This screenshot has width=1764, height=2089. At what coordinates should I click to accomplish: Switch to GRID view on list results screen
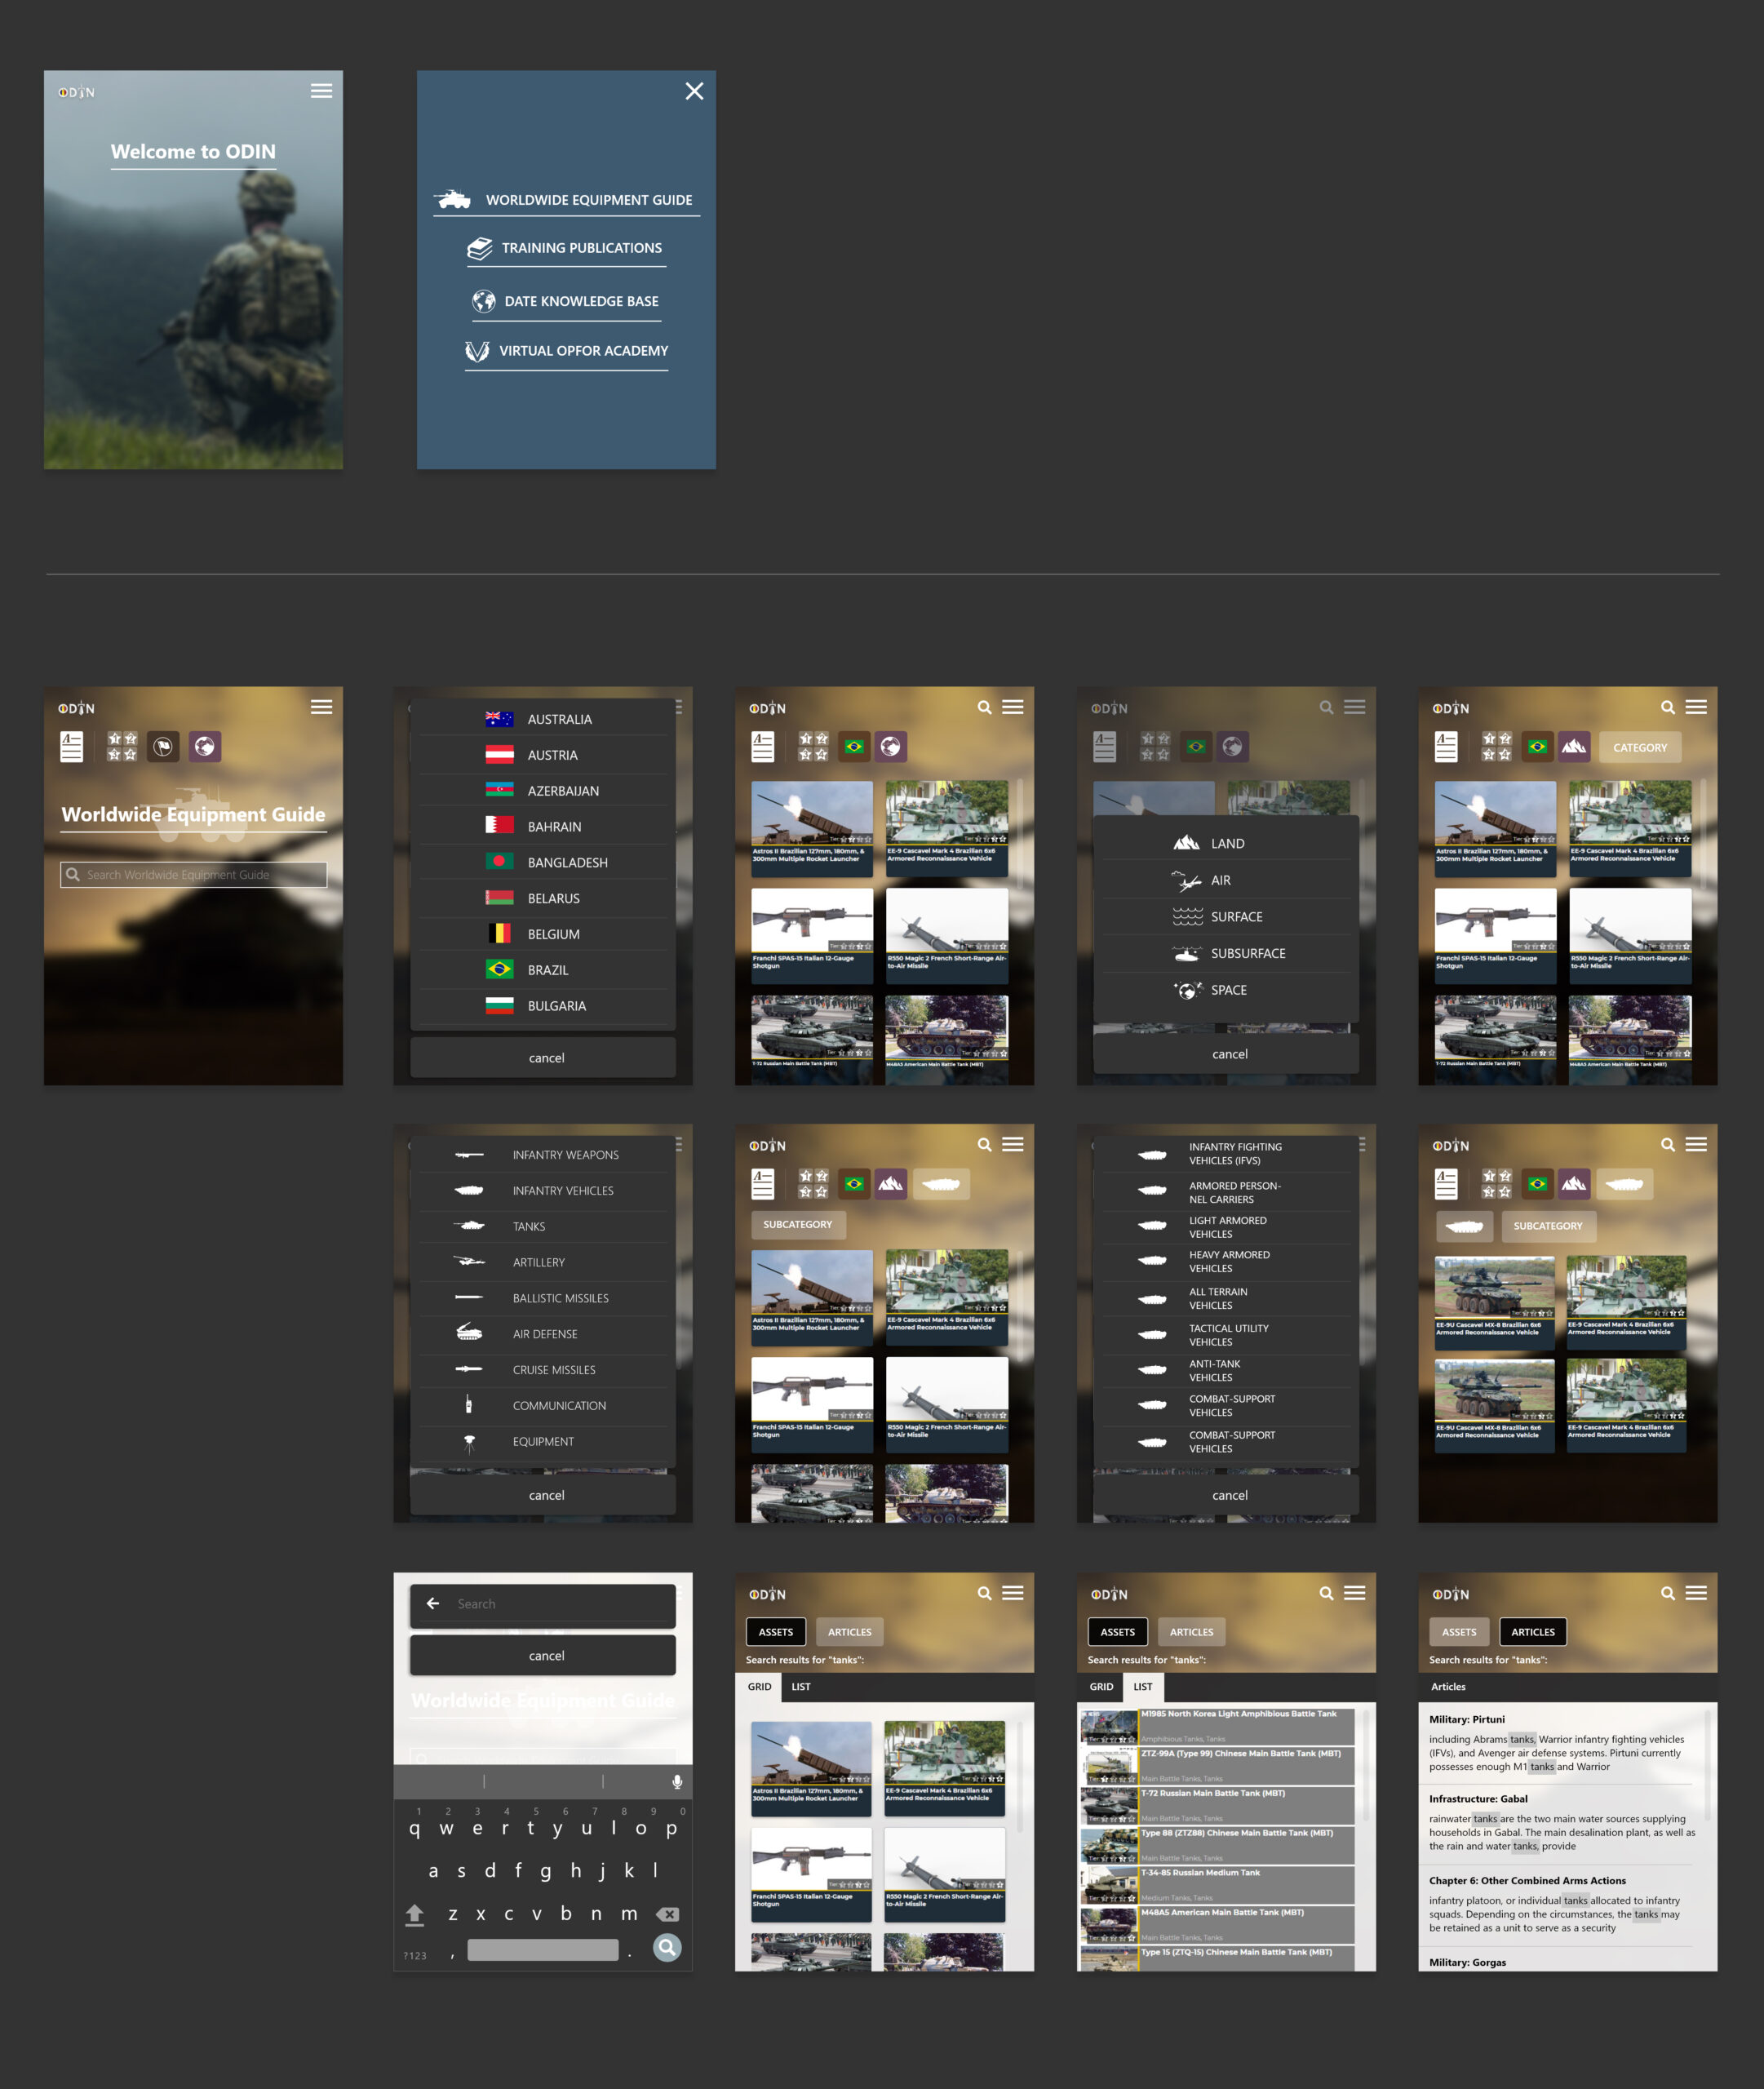pyautogui.click(x=1101, y=1687)
